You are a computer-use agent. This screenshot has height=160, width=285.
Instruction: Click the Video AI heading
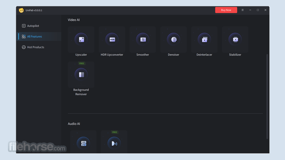(74, 20)
